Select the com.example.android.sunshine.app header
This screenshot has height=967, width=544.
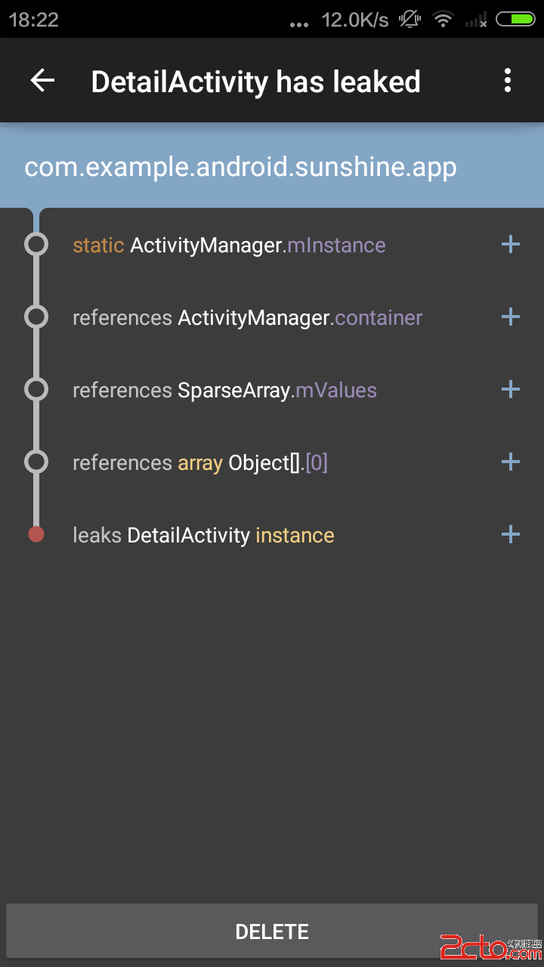(240, 167)
